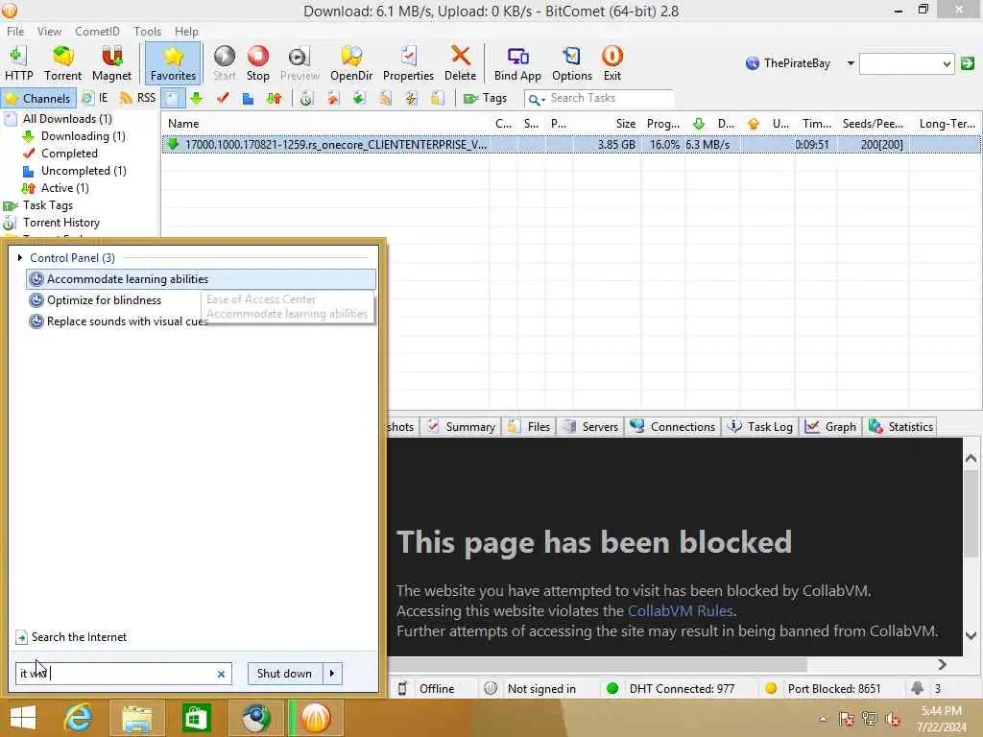Click the Windows Start button
The width and height of the screenshot is (983, 737).
pyautogui.click(x=23, y=718)
